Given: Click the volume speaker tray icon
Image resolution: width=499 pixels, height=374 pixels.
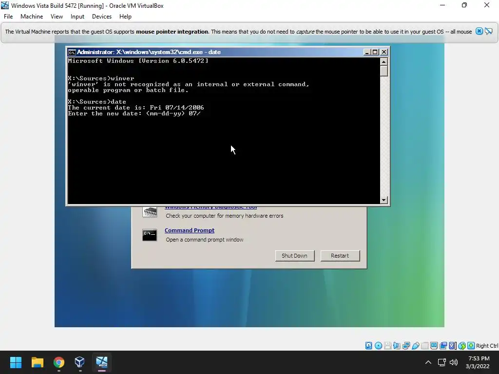Looking at the screenshot, I should click(x=454, y=362).
